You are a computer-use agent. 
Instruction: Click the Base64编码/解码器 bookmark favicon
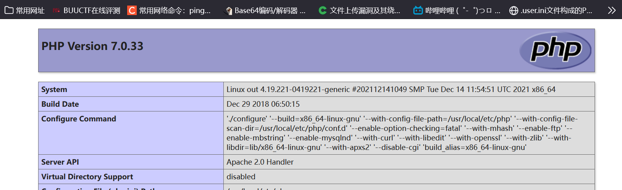coord(228,11)
